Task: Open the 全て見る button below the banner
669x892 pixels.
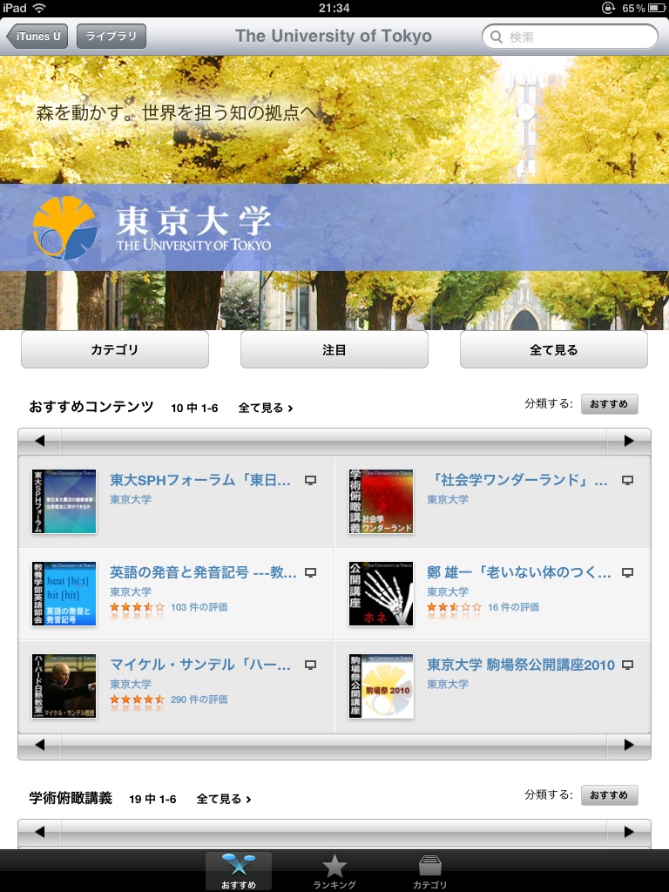Action: [x=553, y=350]
